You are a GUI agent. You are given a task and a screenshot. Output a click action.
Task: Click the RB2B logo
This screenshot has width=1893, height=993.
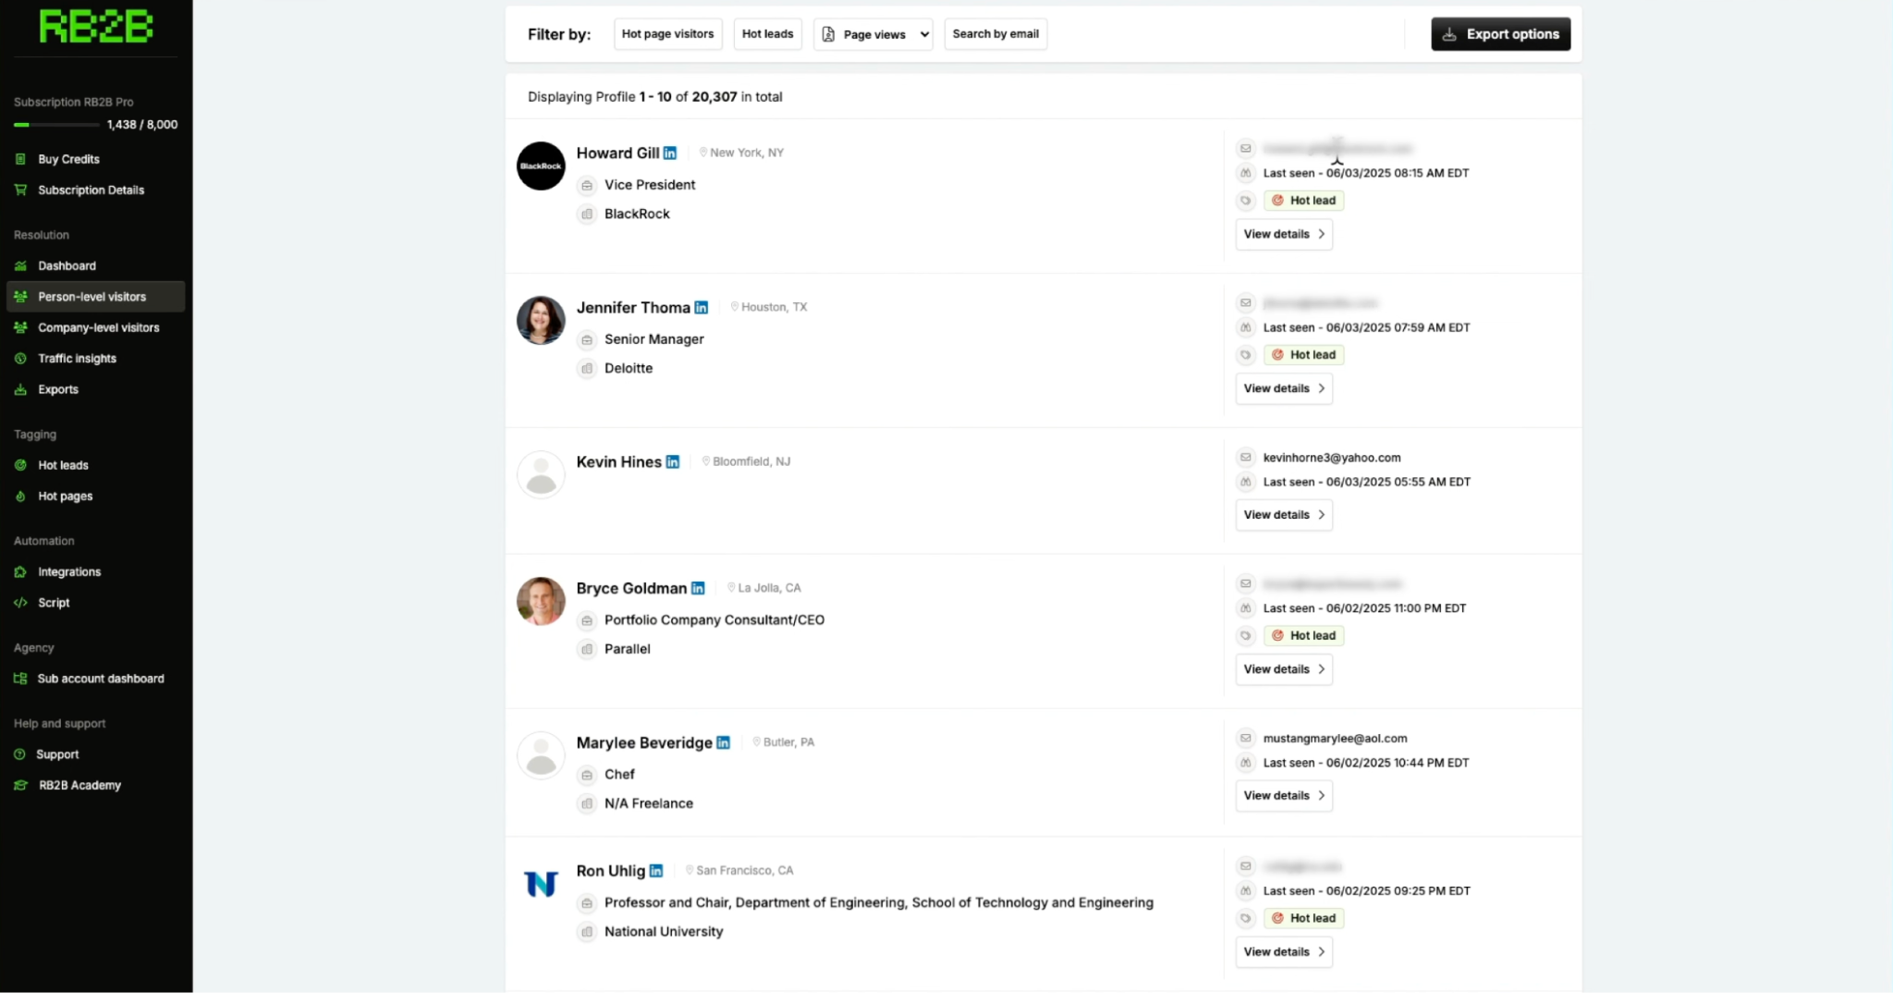point(96,27)
